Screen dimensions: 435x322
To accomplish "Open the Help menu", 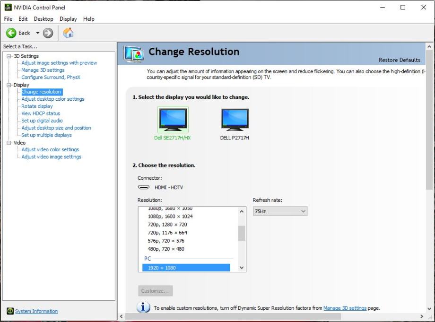I will pyautogui.click(x=88, y=19).
